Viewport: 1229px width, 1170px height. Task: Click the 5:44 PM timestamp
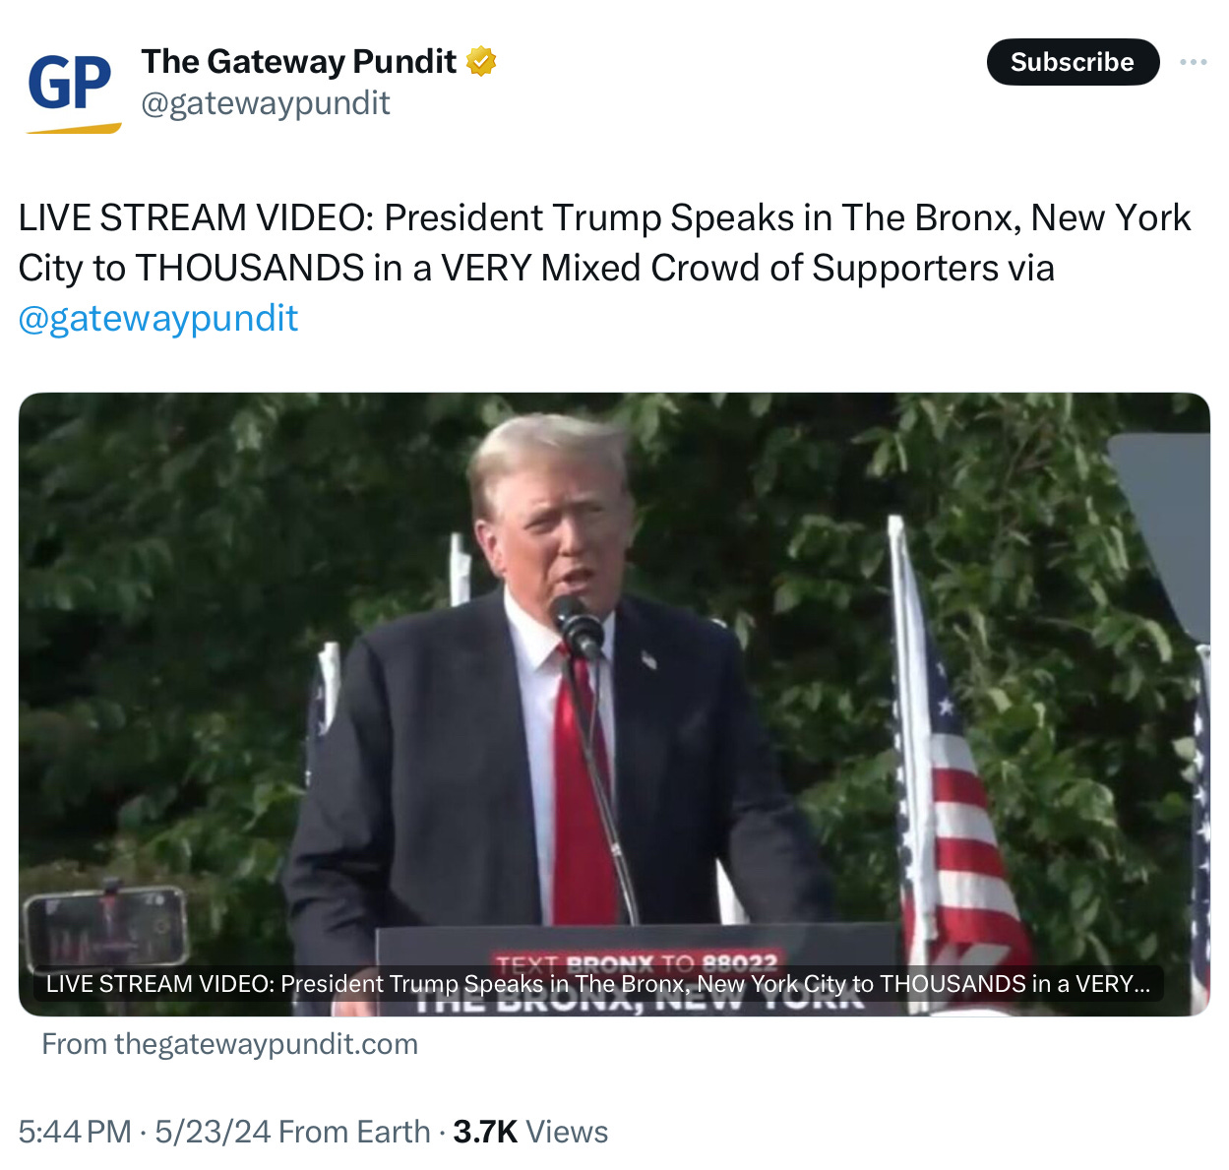pyautogui.click(x=75, y=1132)
